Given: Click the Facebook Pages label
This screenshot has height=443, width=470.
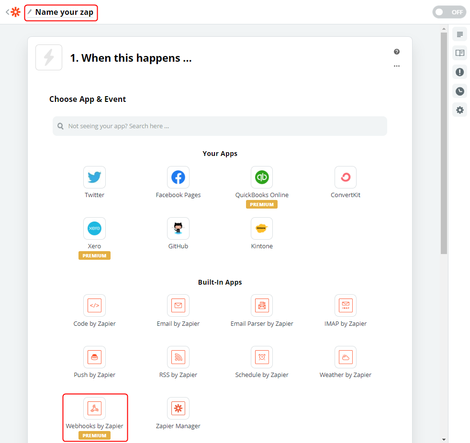Looking at the screenshot, I should click(178, 195).
